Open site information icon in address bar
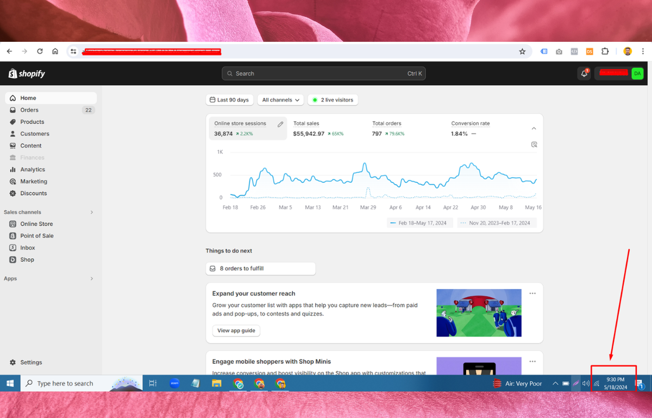Image resolution: width=652 pixels, height=418 pixels. [x=73, y=52]
